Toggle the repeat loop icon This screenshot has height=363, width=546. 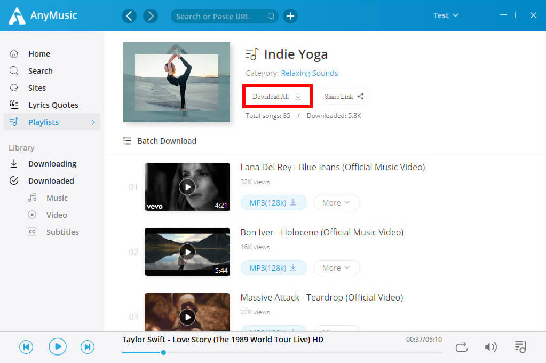click(x=461, y=347)
